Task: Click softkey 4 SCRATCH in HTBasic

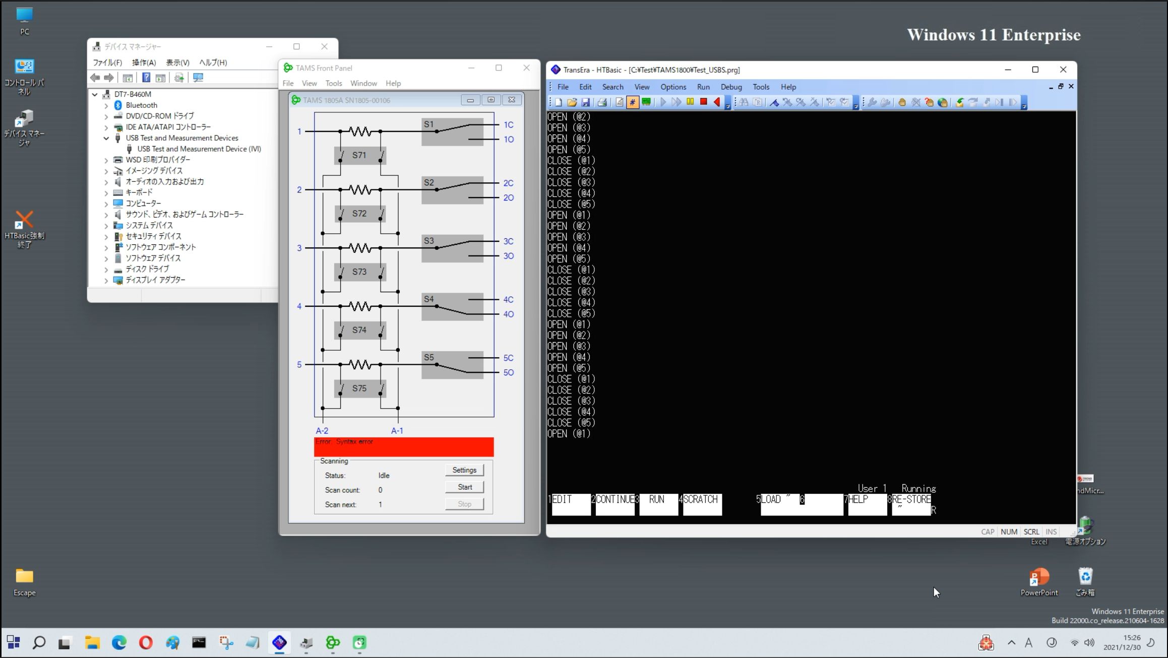Action: coord(702,504)
